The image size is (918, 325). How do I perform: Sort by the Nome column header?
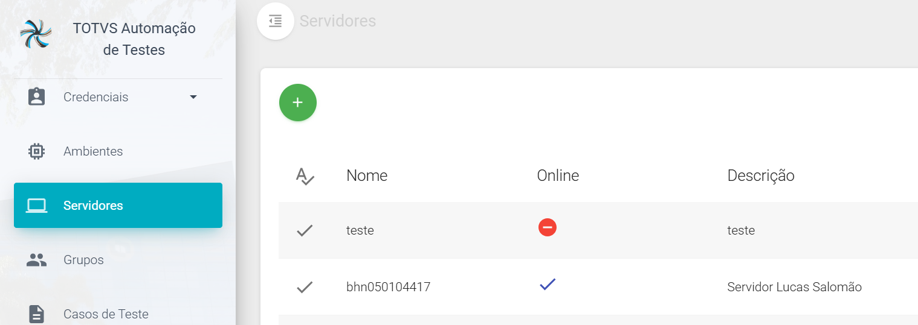(367, 175)
